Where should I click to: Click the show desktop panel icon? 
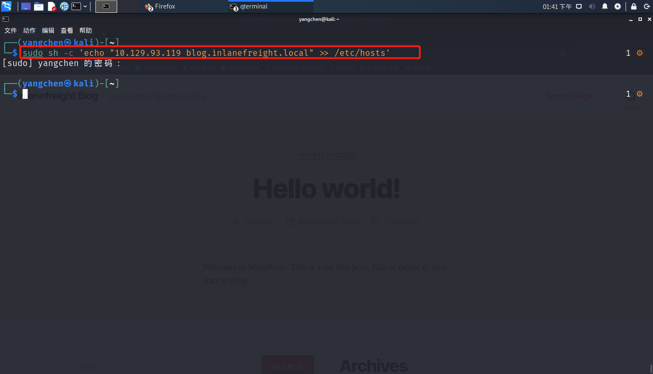click(x=26, y=6)
